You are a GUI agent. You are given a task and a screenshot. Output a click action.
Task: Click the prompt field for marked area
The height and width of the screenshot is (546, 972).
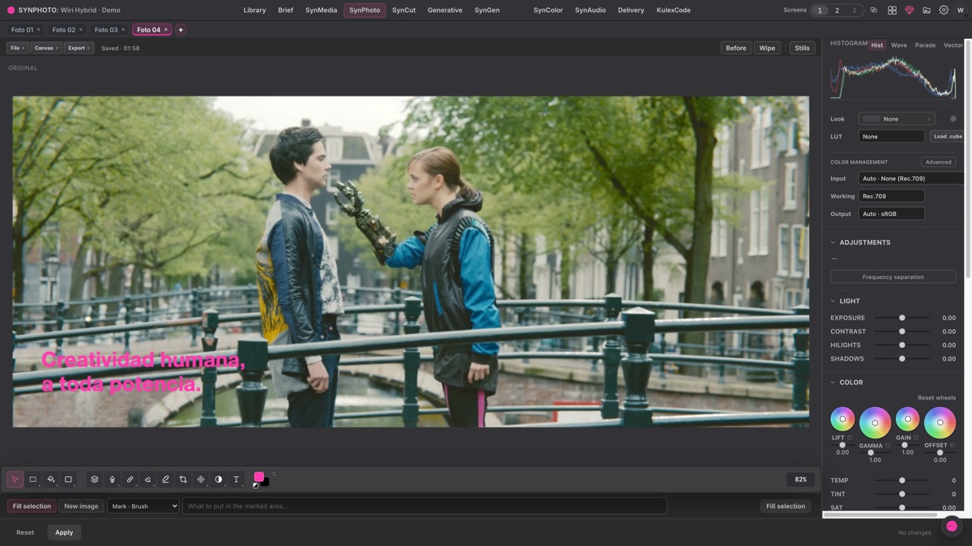[424, 506]
